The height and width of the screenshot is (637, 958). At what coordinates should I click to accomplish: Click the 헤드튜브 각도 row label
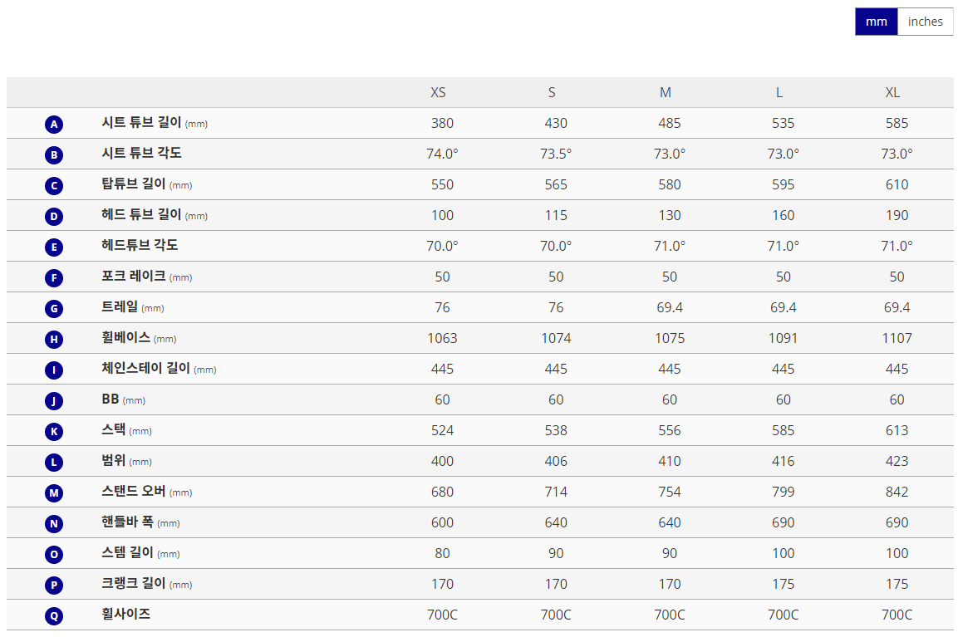140,246
